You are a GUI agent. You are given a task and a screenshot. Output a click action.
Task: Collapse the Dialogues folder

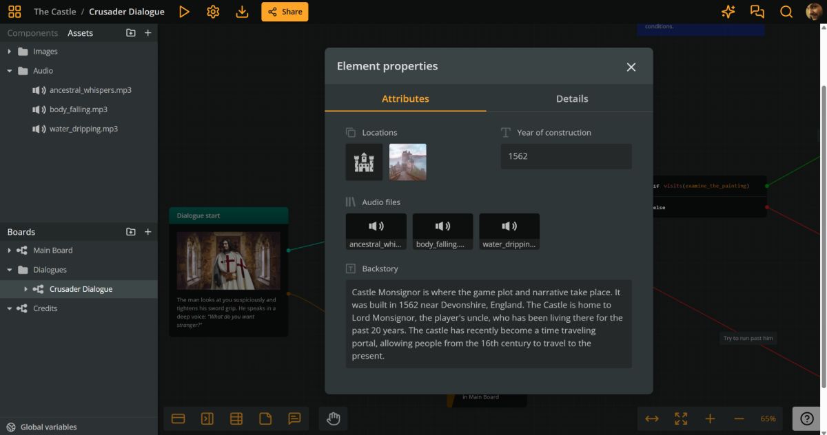[x=9, y=270]
